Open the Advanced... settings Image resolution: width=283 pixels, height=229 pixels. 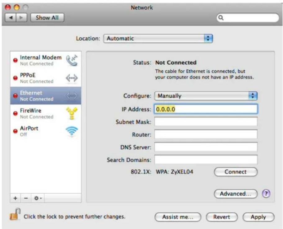click(236, 194)
